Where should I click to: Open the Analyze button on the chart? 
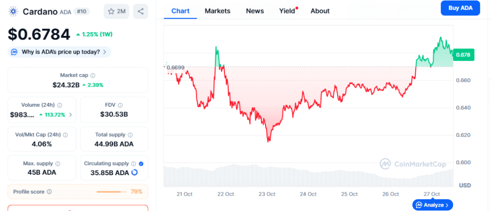click(x=433, y=205)
